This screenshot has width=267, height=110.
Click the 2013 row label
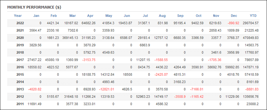click(20, 89)
